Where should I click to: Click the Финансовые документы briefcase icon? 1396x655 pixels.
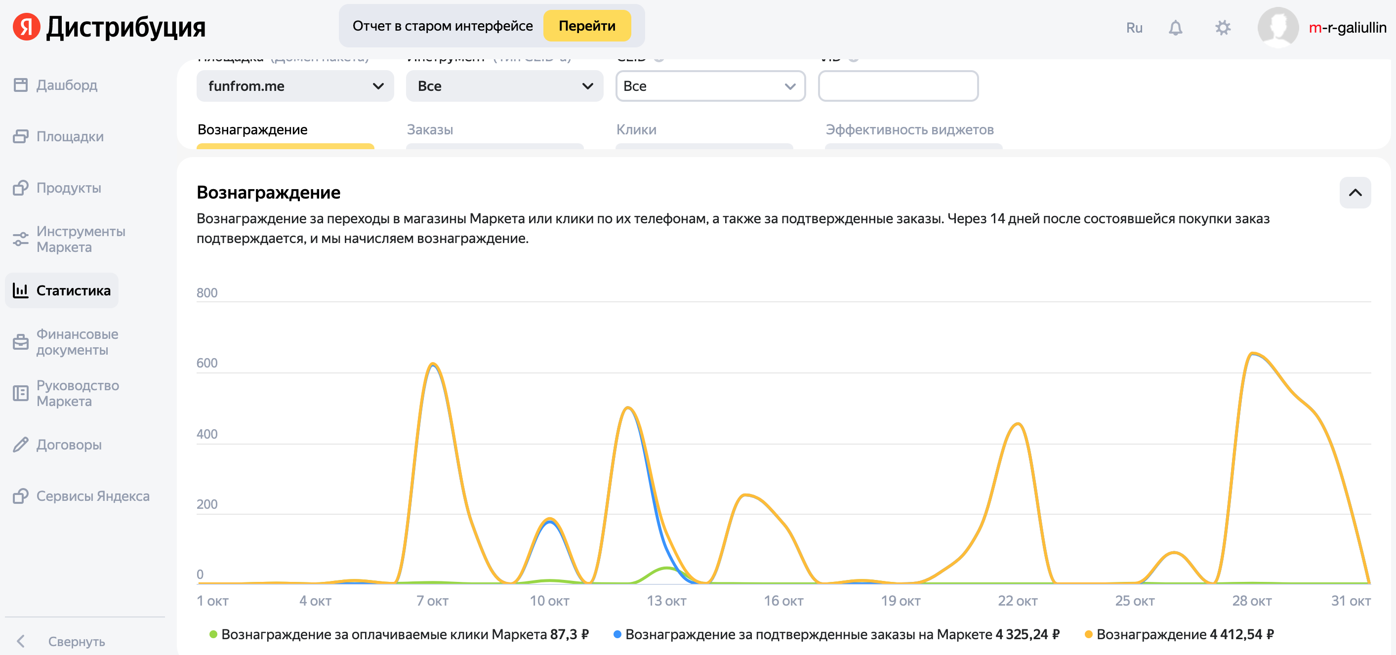coord(21,342)
